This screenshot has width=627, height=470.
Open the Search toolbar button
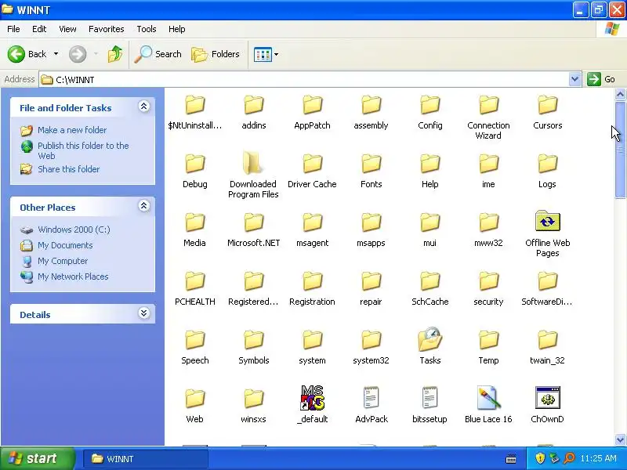point(158,54)
